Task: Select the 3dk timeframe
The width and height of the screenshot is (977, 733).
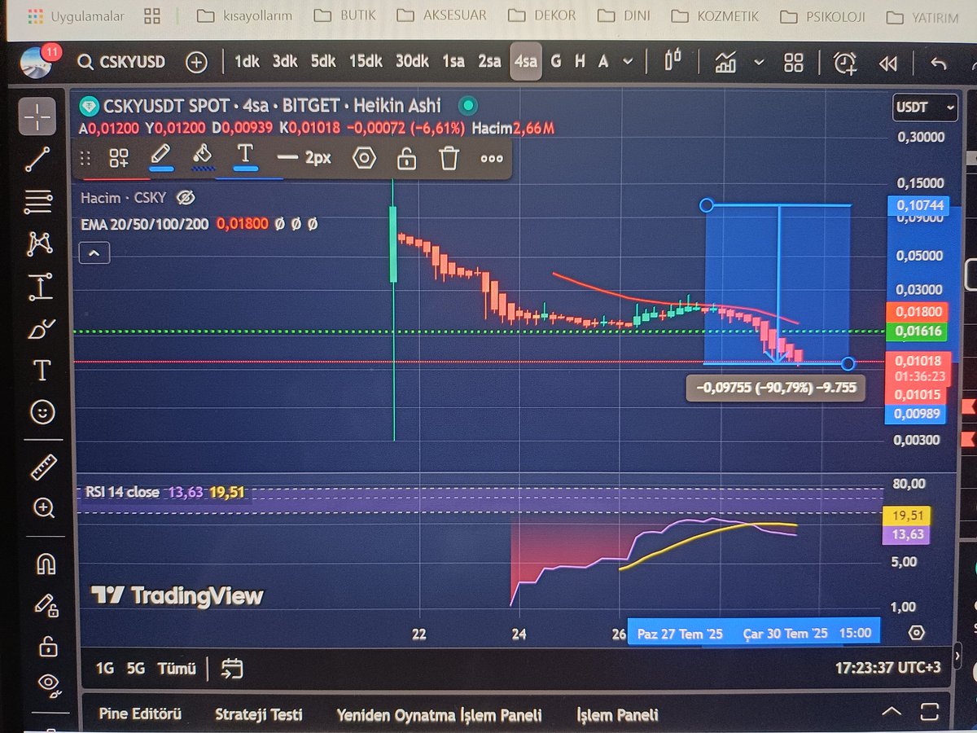Action: pos(285,62)
